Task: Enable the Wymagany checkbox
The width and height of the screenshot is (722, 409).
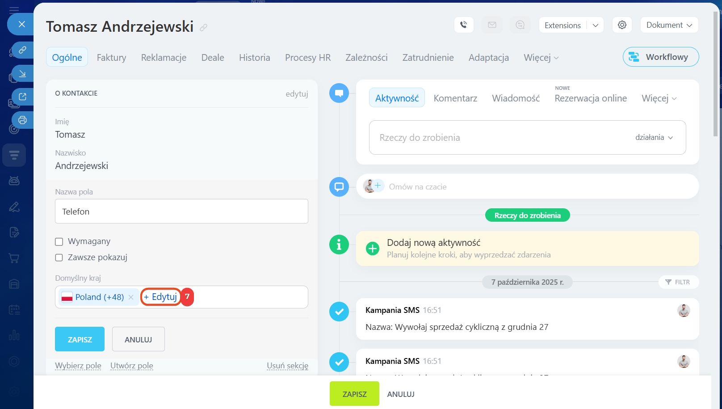Action: (x=59, y=242)
